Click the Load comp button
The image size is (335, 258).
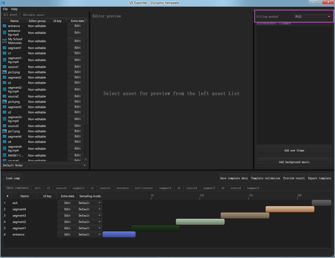coord(13,178)
